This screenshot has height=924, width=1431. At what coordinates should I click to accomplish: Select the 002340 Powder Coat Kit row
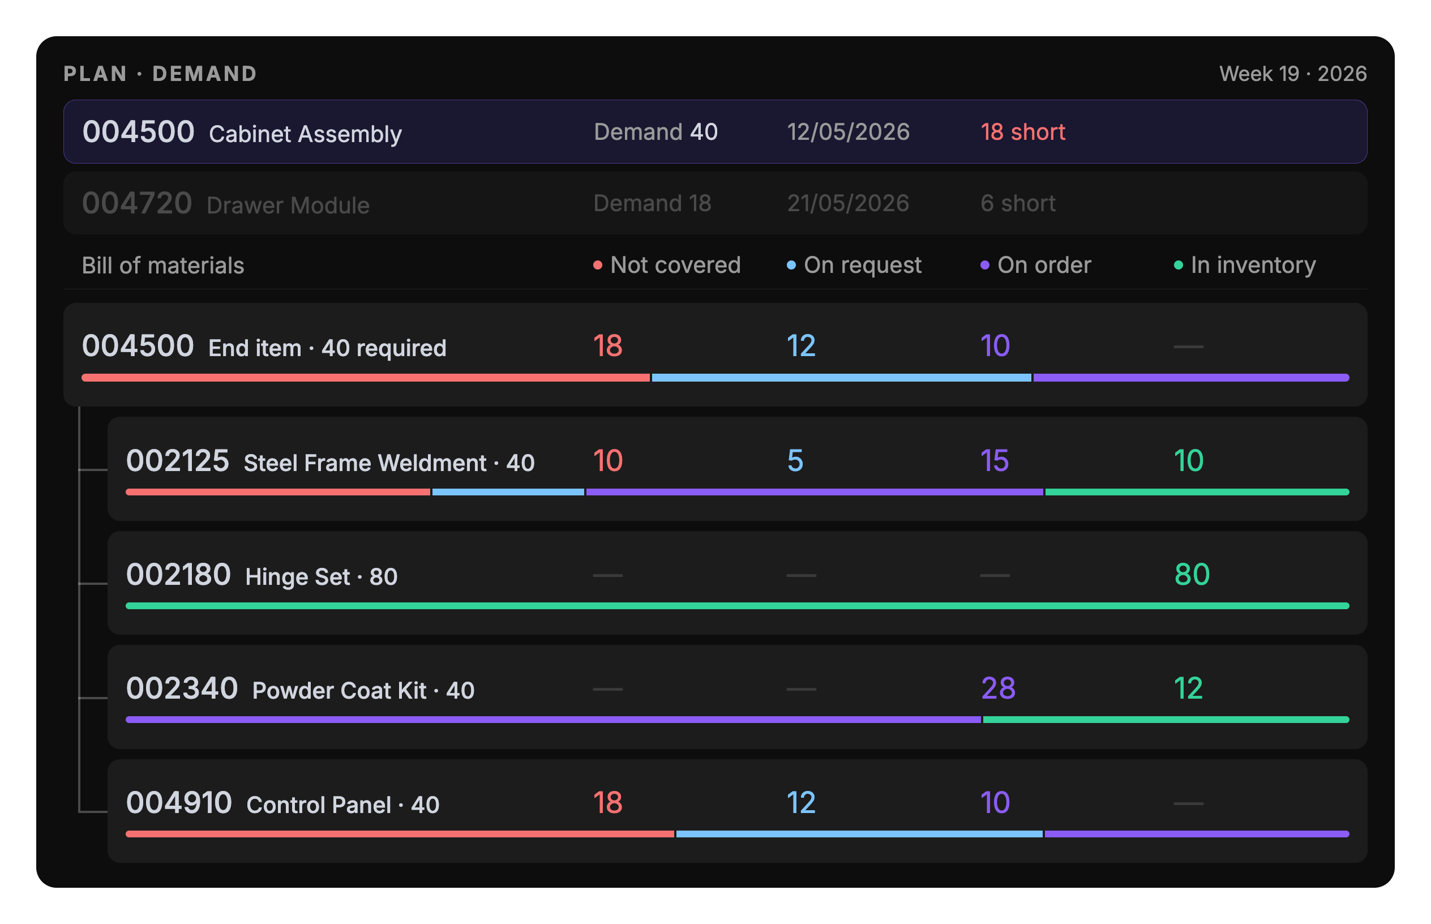737,696
